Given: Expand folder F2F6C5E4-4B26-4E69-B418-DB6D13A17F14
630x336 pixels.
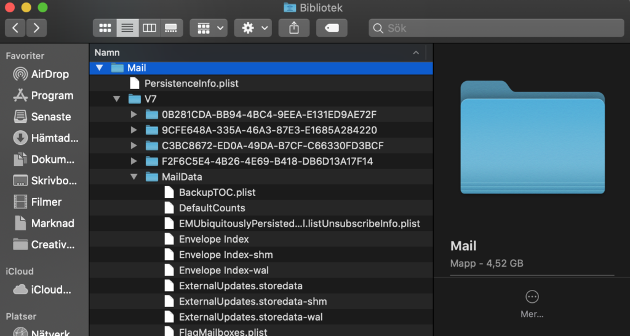Looking at the screenshot, I should coord(134,162).
